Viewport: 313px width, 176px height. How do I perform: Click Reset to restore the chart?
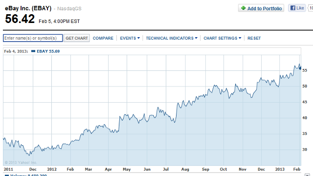(254, 38)
